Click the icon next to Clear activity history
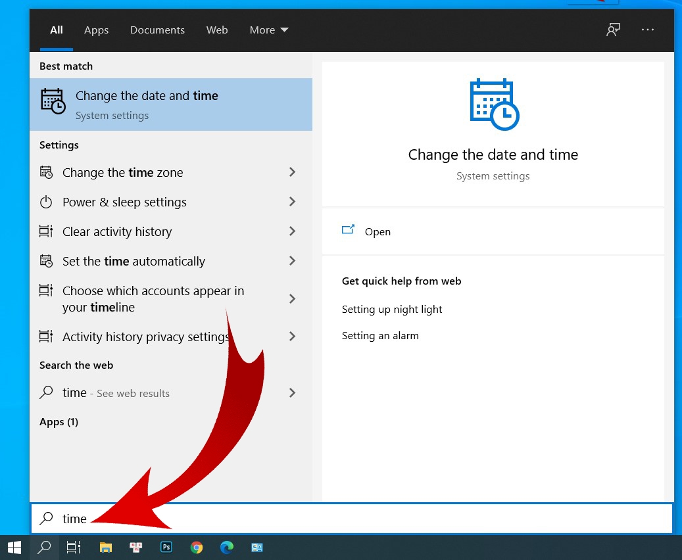Viewport: 682px width, 560px height. click(46, 231)
